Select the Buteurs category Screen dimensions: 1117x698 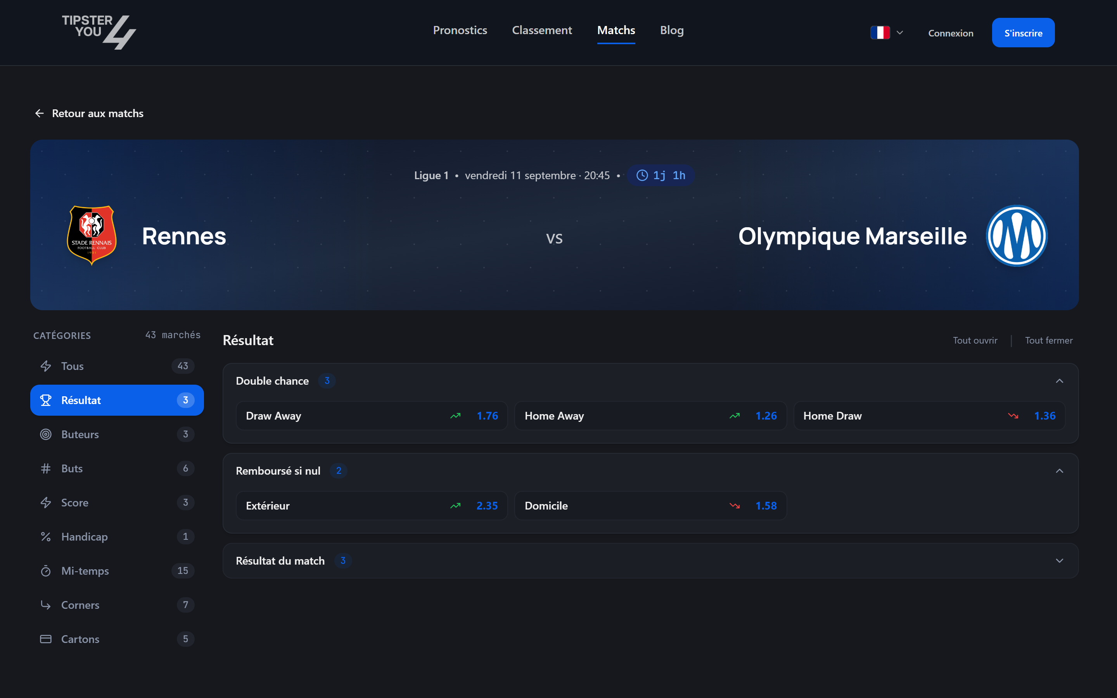pos(117,434)
